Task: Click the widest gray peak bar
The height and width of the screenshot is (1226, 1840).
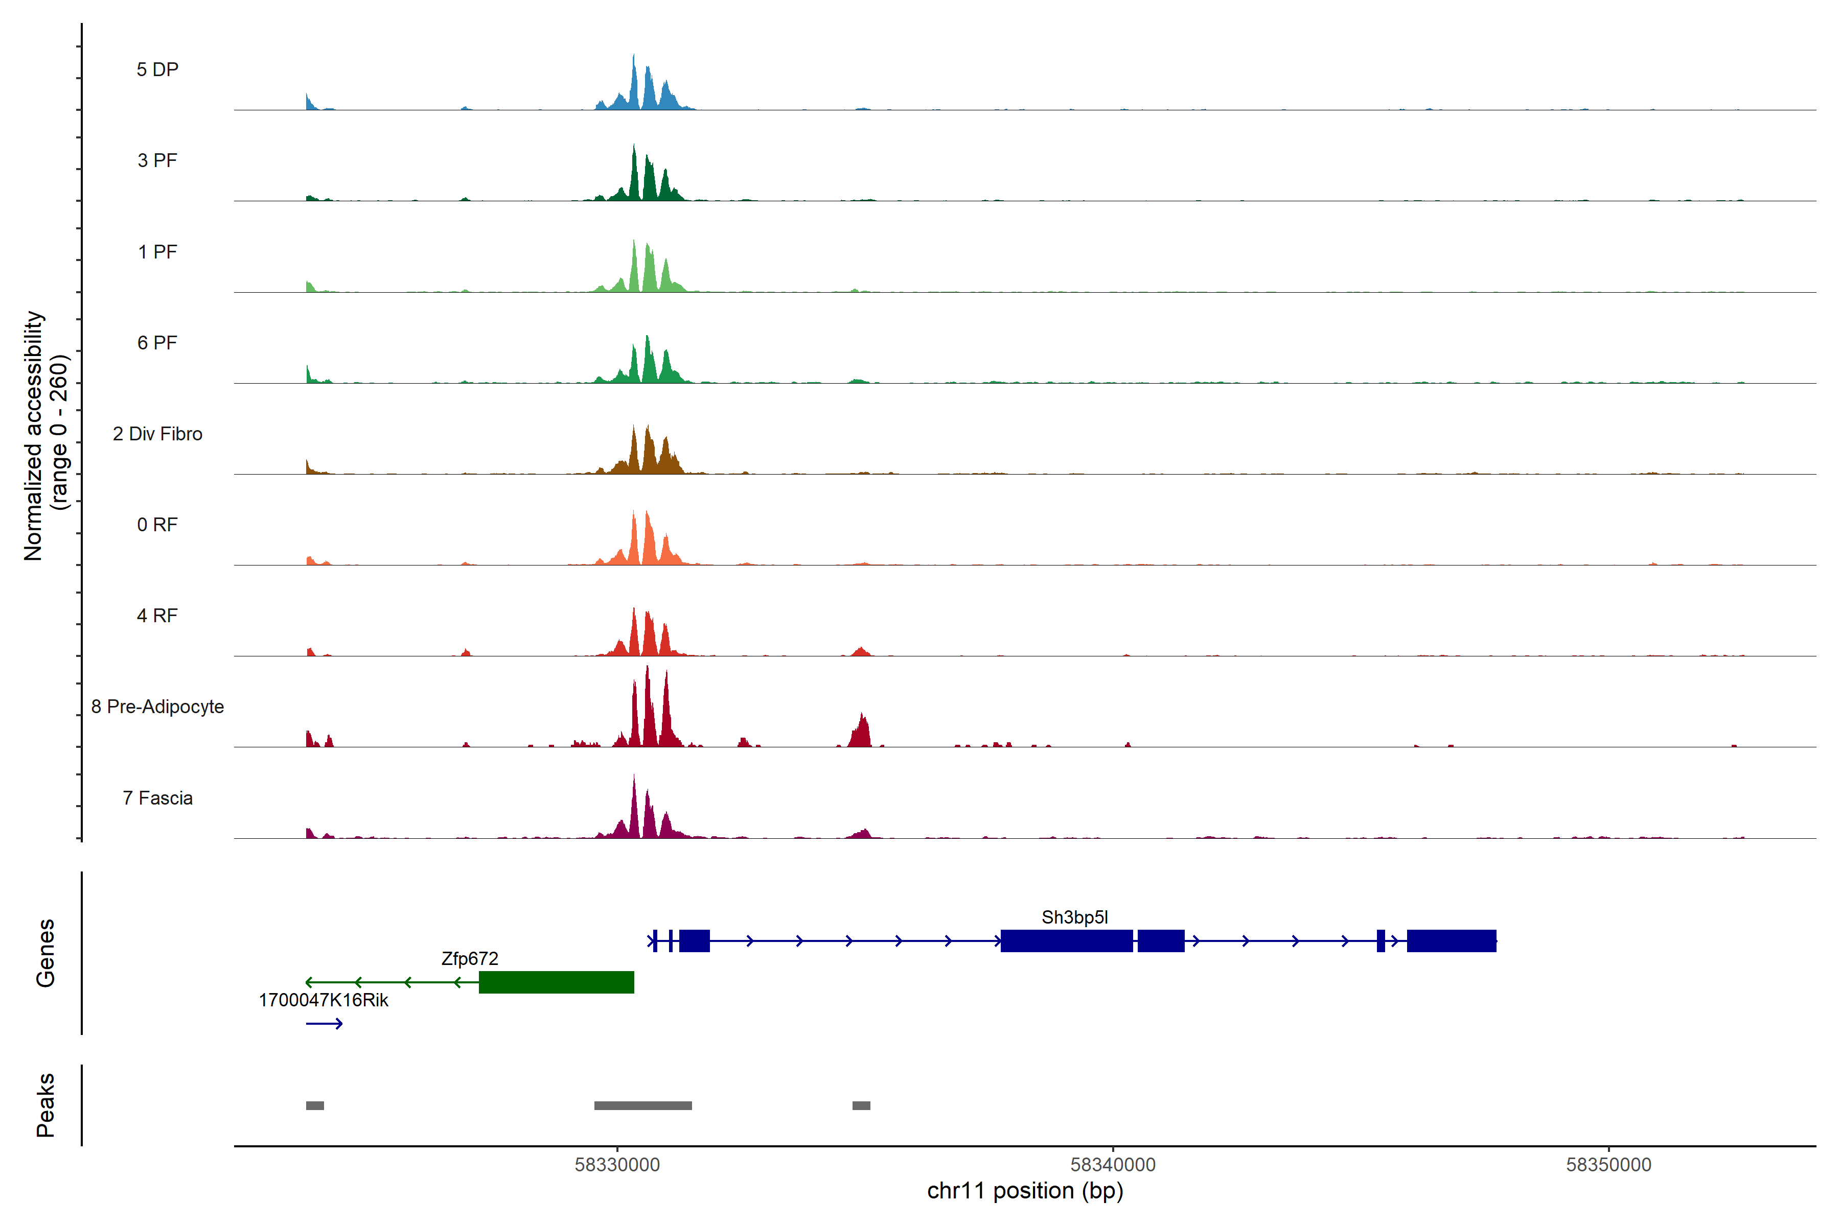Action: click(642, 1105)
